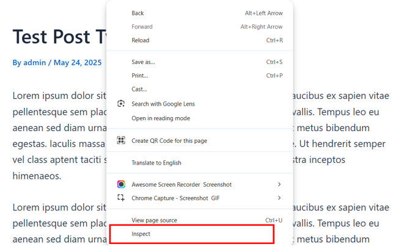Click the Google Lens icon in context menu
Viewport: 404px width, 247px height.
point(121,104)
